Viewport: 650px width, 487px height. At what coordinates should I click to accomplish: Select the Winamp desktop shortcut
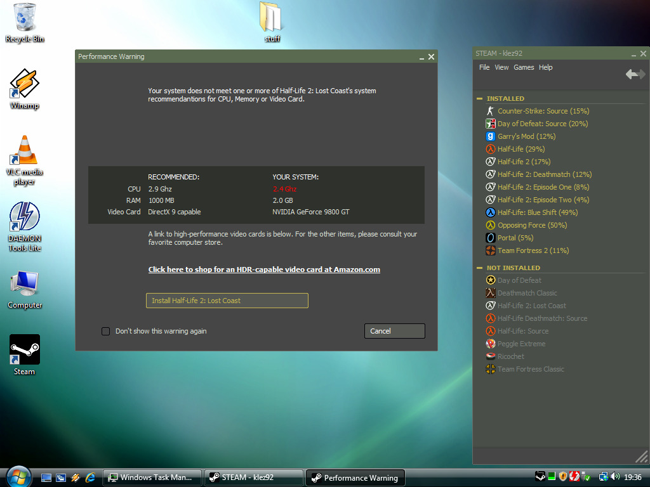coord(25,89)
